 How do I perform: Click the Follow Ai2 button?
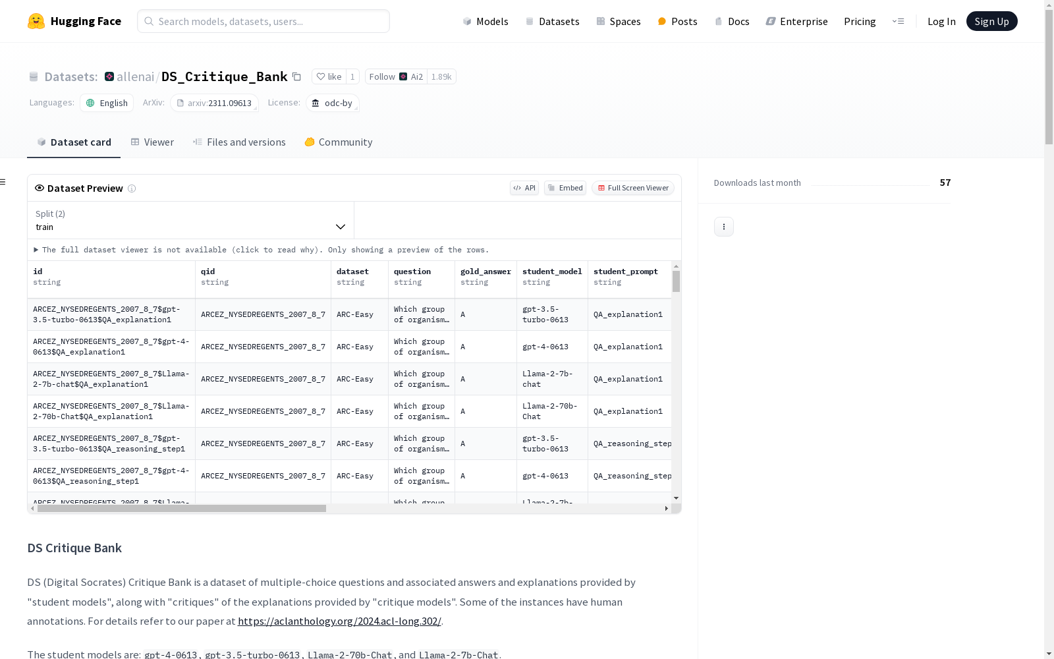pos(396,76)
